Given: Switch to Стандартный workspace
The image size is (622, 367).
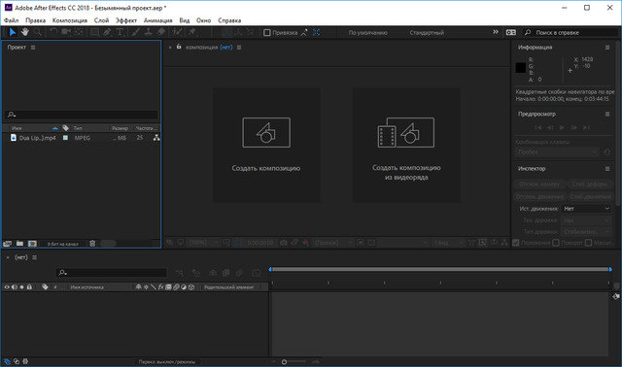Looking at the screenshot, I should [x=427, y=32].
